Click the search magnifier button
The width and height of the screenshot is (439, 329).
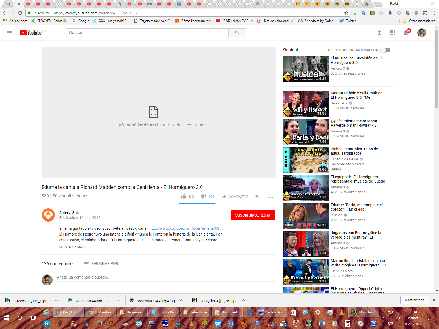point(237,33)
